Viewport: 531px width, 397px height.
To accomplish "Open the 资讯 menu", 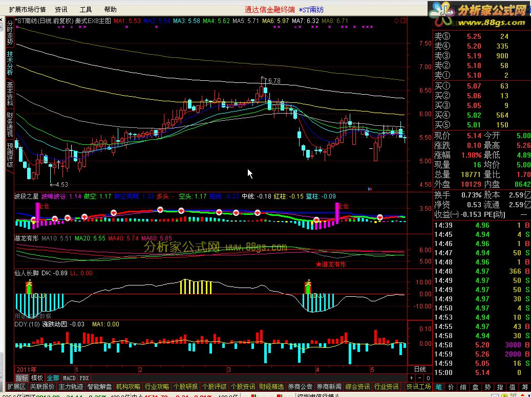I will click(x=61, y=10).
